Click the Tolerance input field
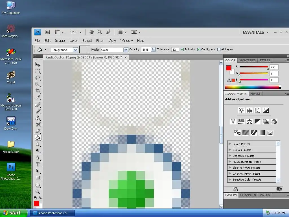 175,49
